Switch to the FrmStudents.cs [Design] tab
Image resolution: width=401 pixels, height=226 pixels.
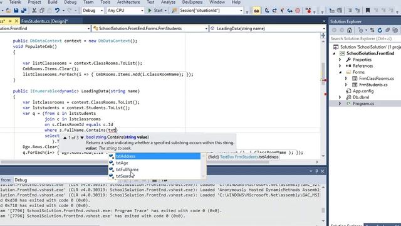pos(44,21)
